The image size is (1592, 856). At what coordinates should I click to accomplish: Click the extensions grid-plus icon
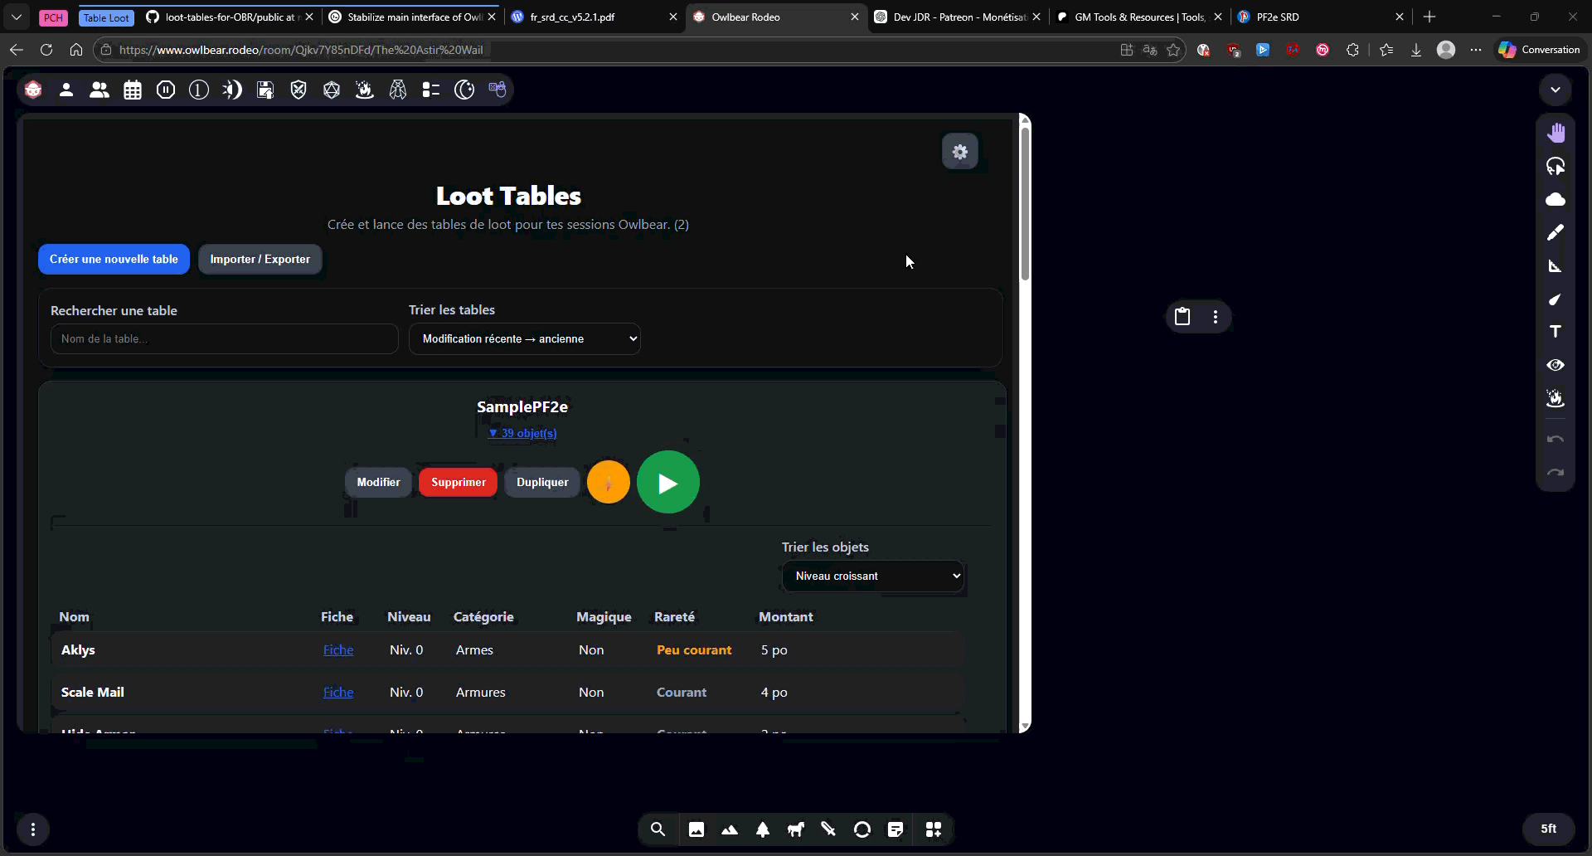(x=934, y=829)
